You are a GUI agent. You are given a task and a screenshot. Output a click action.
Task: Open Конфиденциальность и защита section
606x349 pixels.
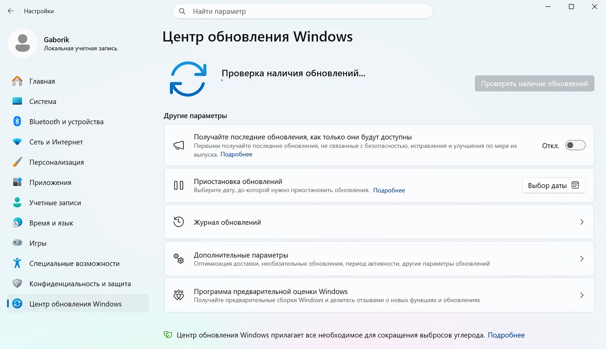click(78, 284)
